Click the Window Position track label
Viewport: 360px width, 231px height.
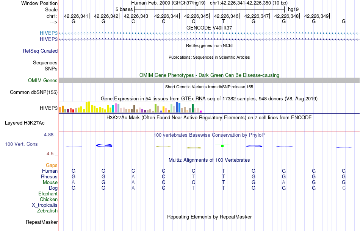(39, 3)
